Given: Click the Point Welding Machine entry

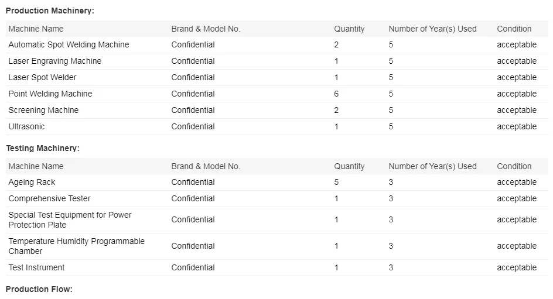Looking at the screenshot, I should click(50, 94).
